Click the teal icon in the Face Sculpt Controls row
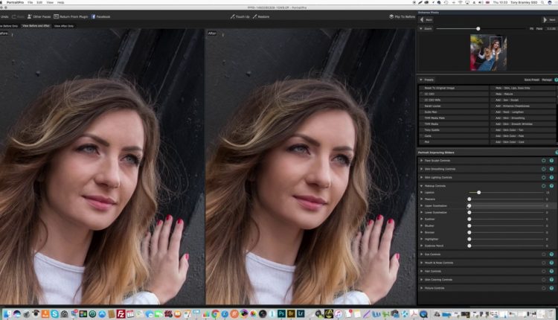 [551, 161]
